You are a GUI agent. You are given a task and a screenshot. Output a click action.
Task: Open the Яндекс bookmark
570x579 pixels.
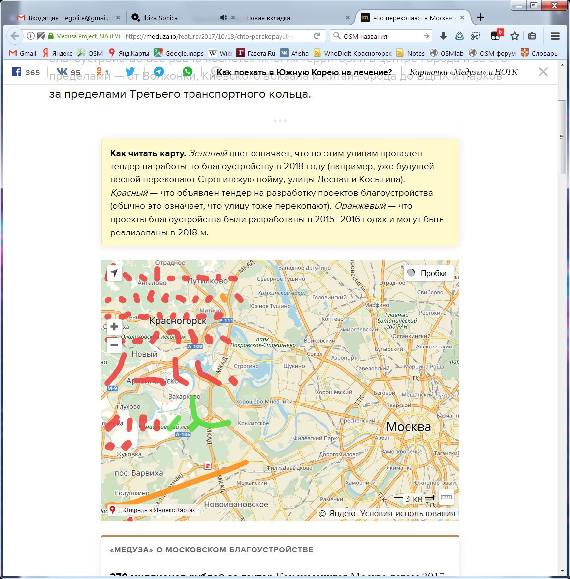pos(57,53)
